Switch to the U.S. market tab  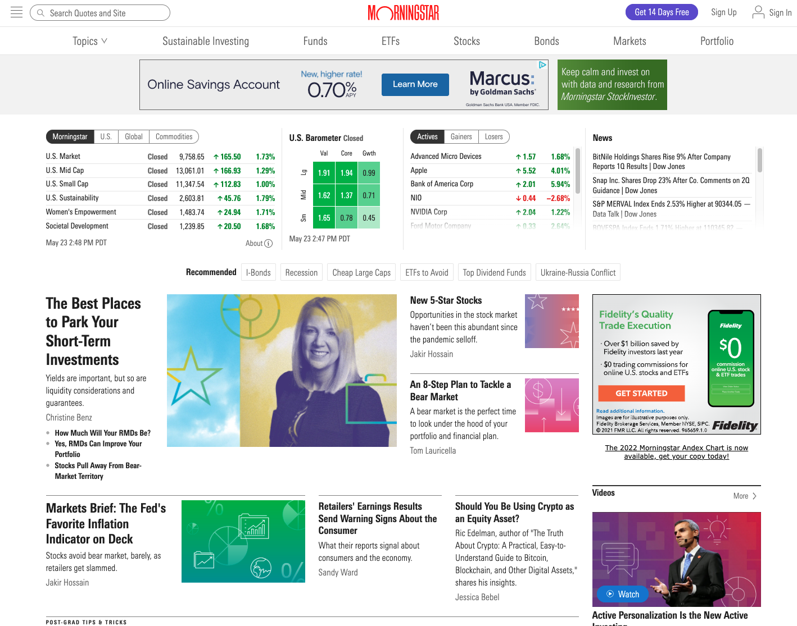[x=106, y=136]
